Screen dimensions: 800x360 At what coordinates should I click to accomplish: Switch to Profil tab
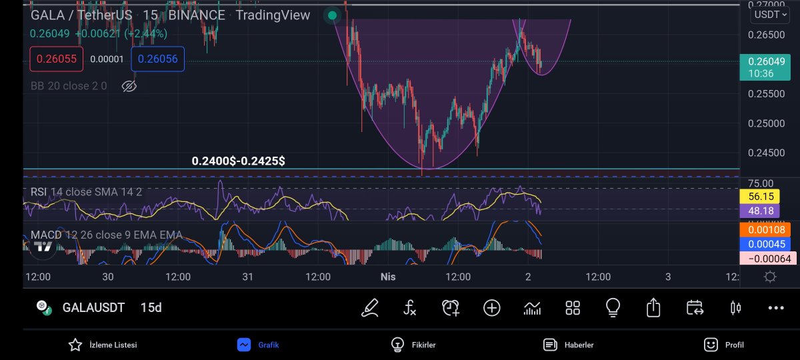(x=724, y=345)
